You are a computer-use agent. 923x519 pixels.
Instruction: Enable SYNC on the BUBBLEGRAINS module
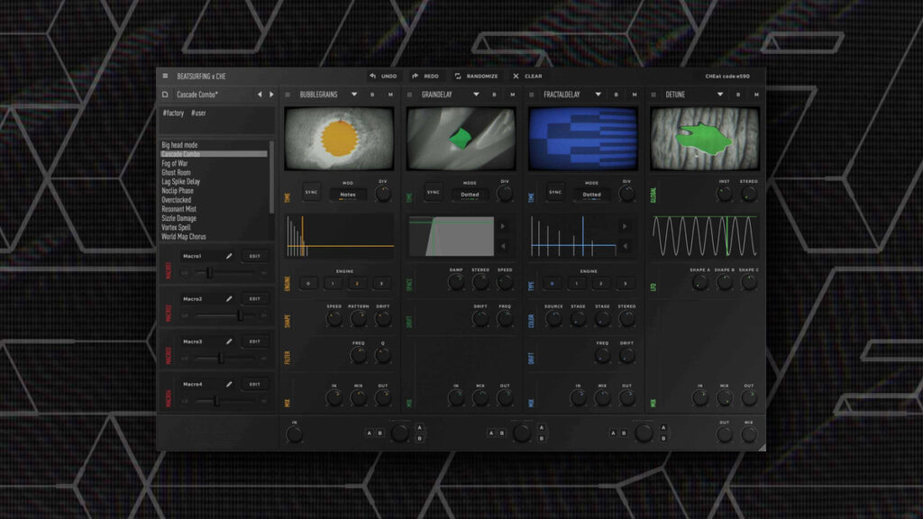coord(311,192)
